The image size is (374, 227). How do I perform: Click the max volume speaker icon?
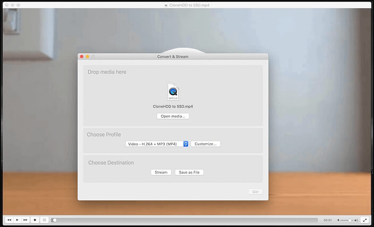[356, 220]
